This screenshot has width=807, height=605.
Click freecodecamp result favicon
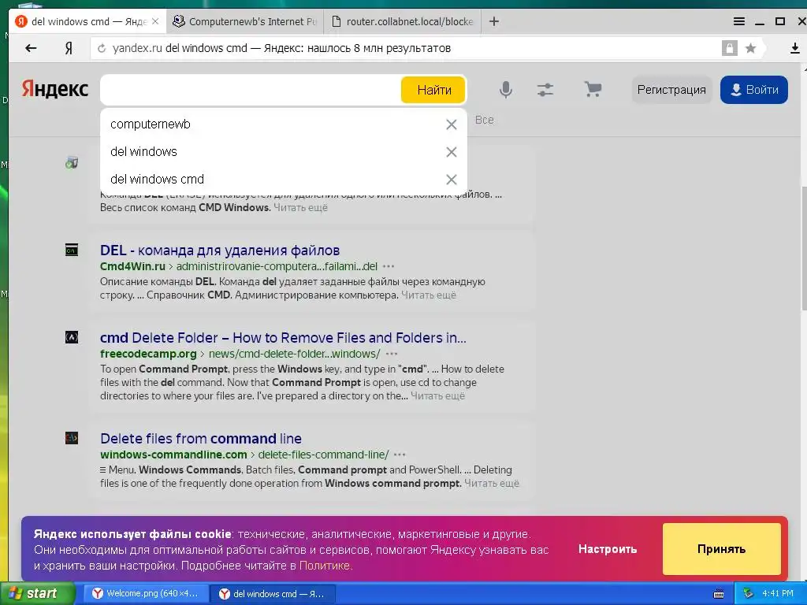(72, 337)
